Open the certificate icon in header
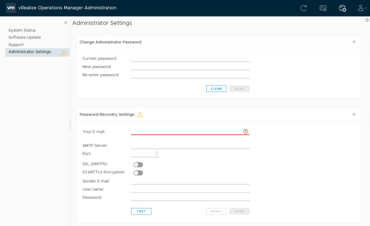This screenshot has width=370, height=226. click(323, 8)
